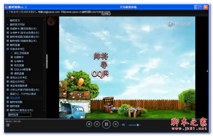Click the video playback area
213x136 pixels.
pos(127,67)
